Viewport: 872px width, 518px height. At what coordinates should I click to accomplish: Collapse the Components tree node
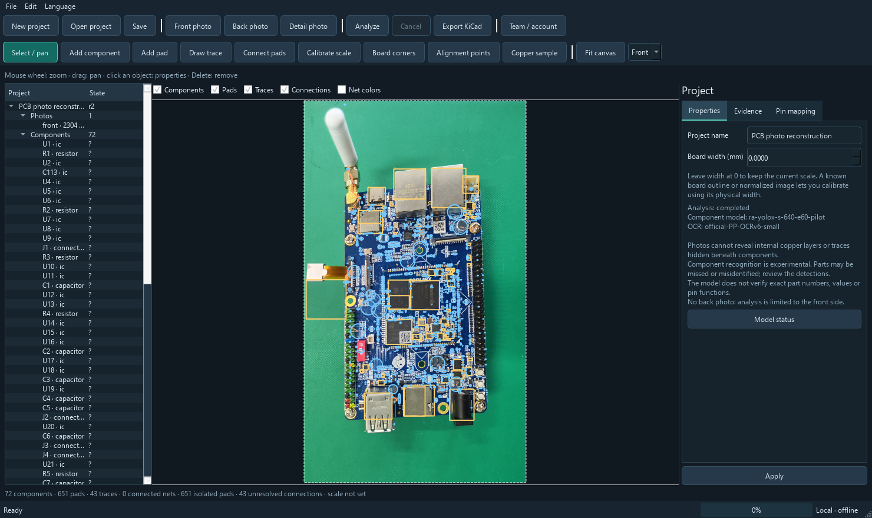pyautogui.click(x=23, y=135)
